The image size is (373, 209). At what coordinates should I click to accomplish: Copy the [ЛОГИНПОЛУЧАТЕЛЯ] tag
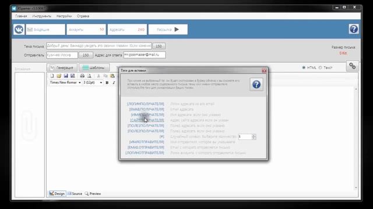(x=146, y=104)
